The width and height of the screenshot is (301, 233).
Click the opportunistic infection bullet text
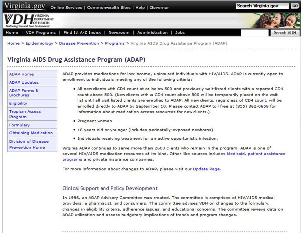coord(147,138)
